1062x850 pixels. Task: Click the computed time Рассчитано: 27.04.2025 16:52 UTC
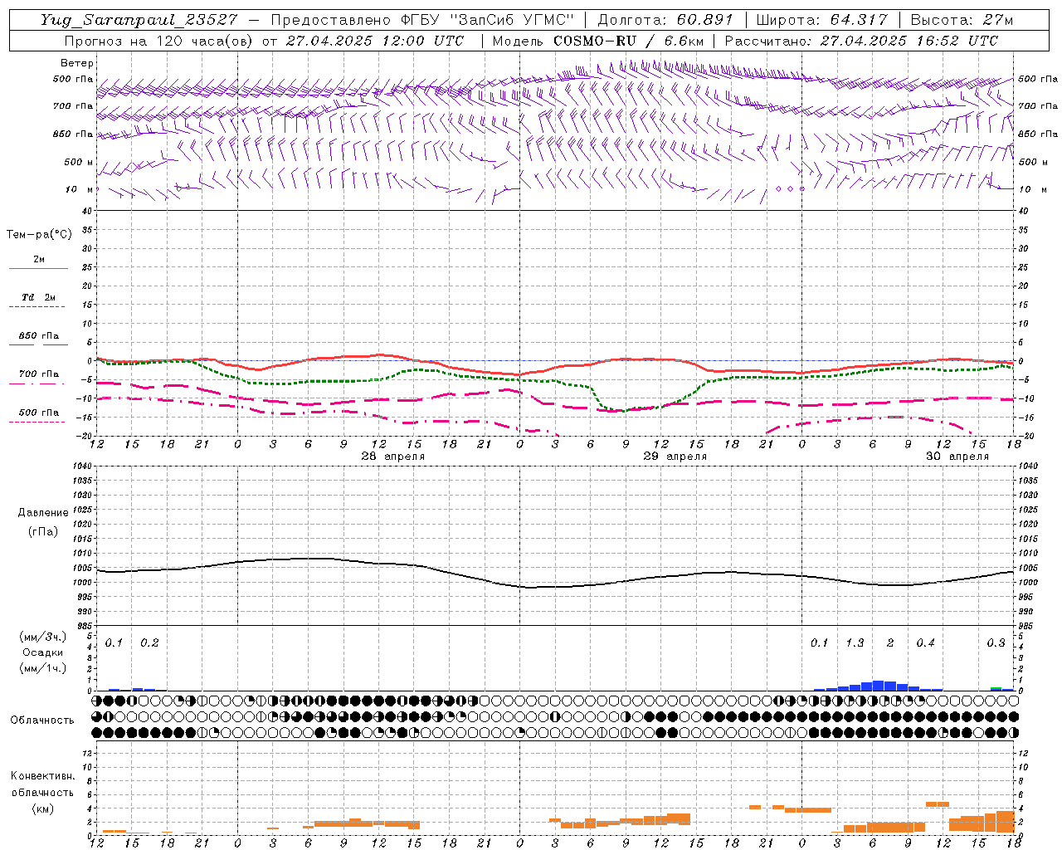(861, 41)
